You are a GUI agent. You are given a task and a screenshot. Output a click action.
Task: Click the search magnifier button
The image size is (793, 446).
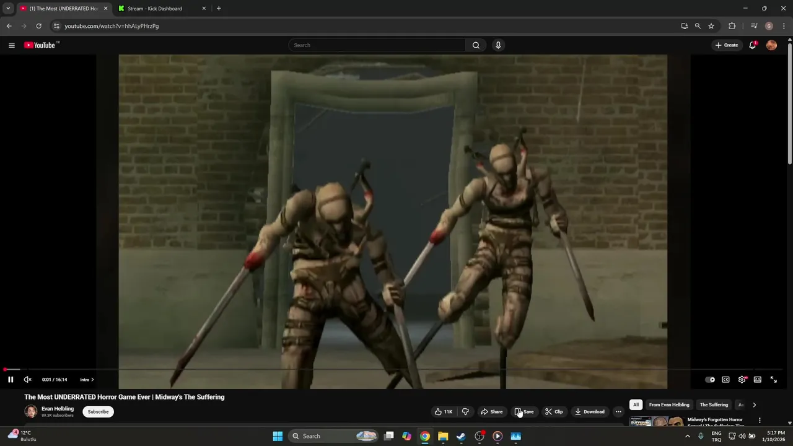(476, 45)
